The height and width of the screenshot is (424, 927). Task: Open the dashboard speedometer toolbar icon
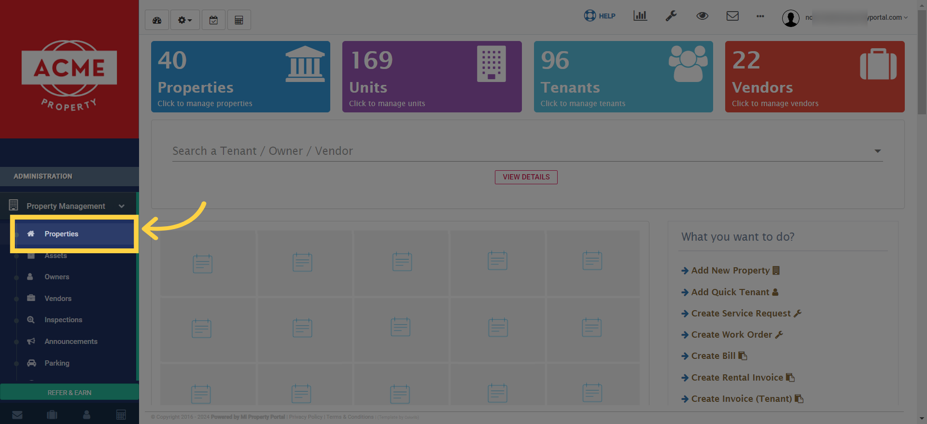click(157, 20)
